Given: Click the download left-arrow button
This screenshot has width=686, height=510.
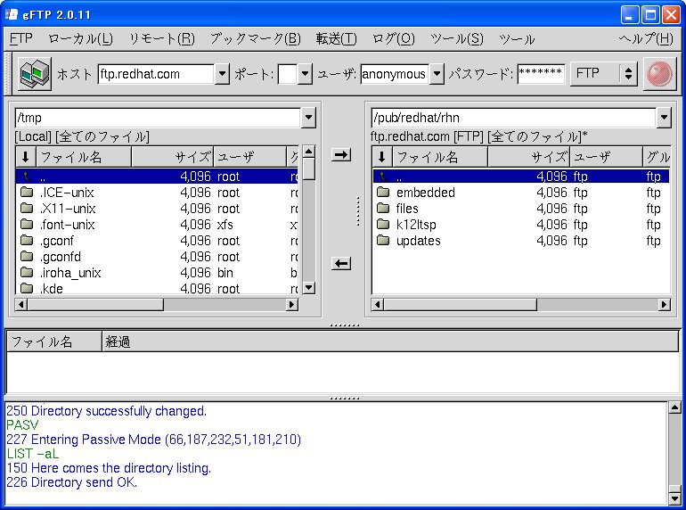Looking at the screenshot, I should tap(341, 264).
